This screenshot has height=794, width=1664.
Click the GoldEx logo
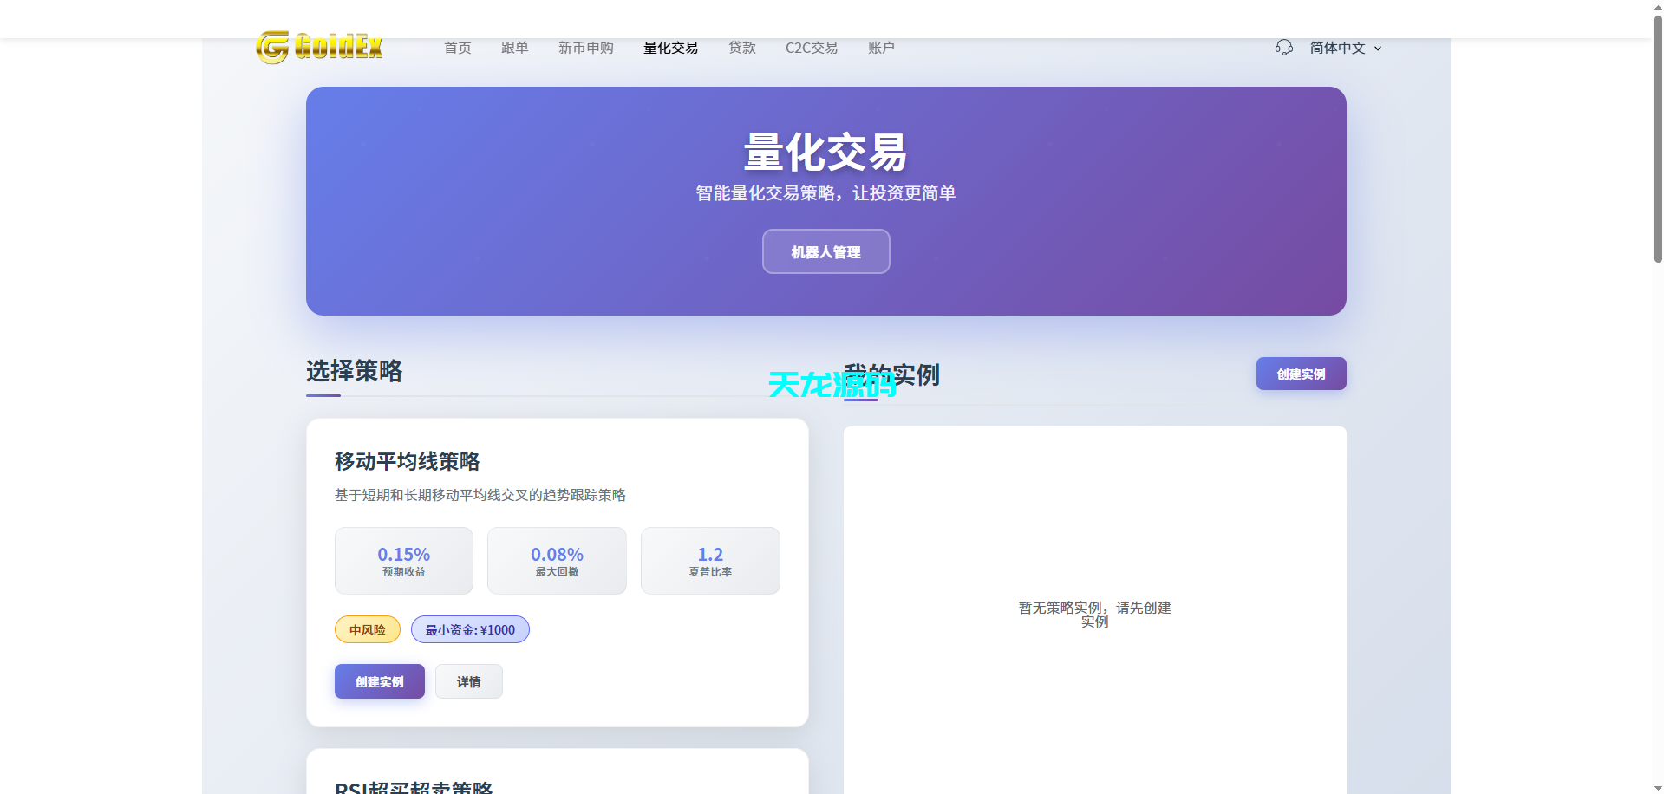[318, 47]
